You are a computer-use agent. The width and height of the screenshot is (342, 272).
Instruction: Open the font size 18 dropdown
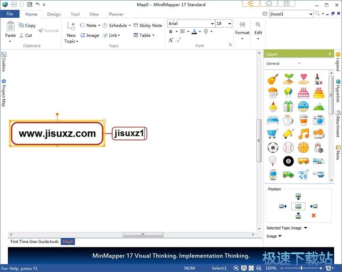coord(229,24)
